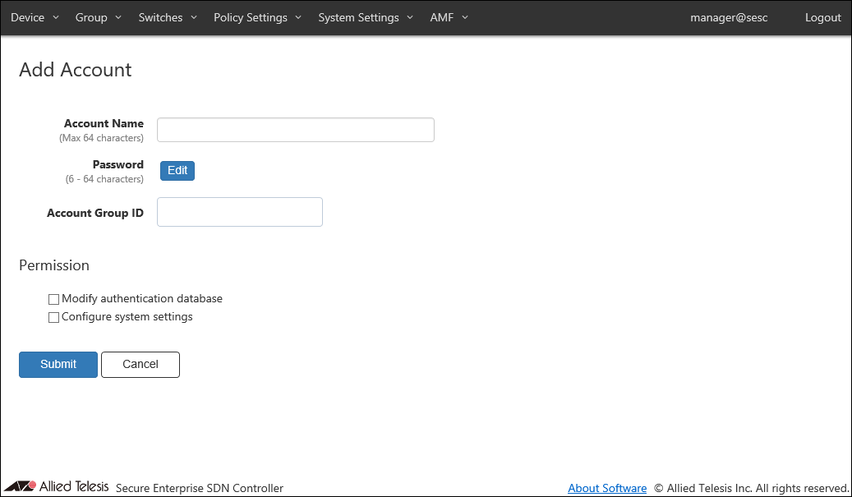
Task: Expand the Policy Settings dropdown arrow
Action: click(298, 17)
